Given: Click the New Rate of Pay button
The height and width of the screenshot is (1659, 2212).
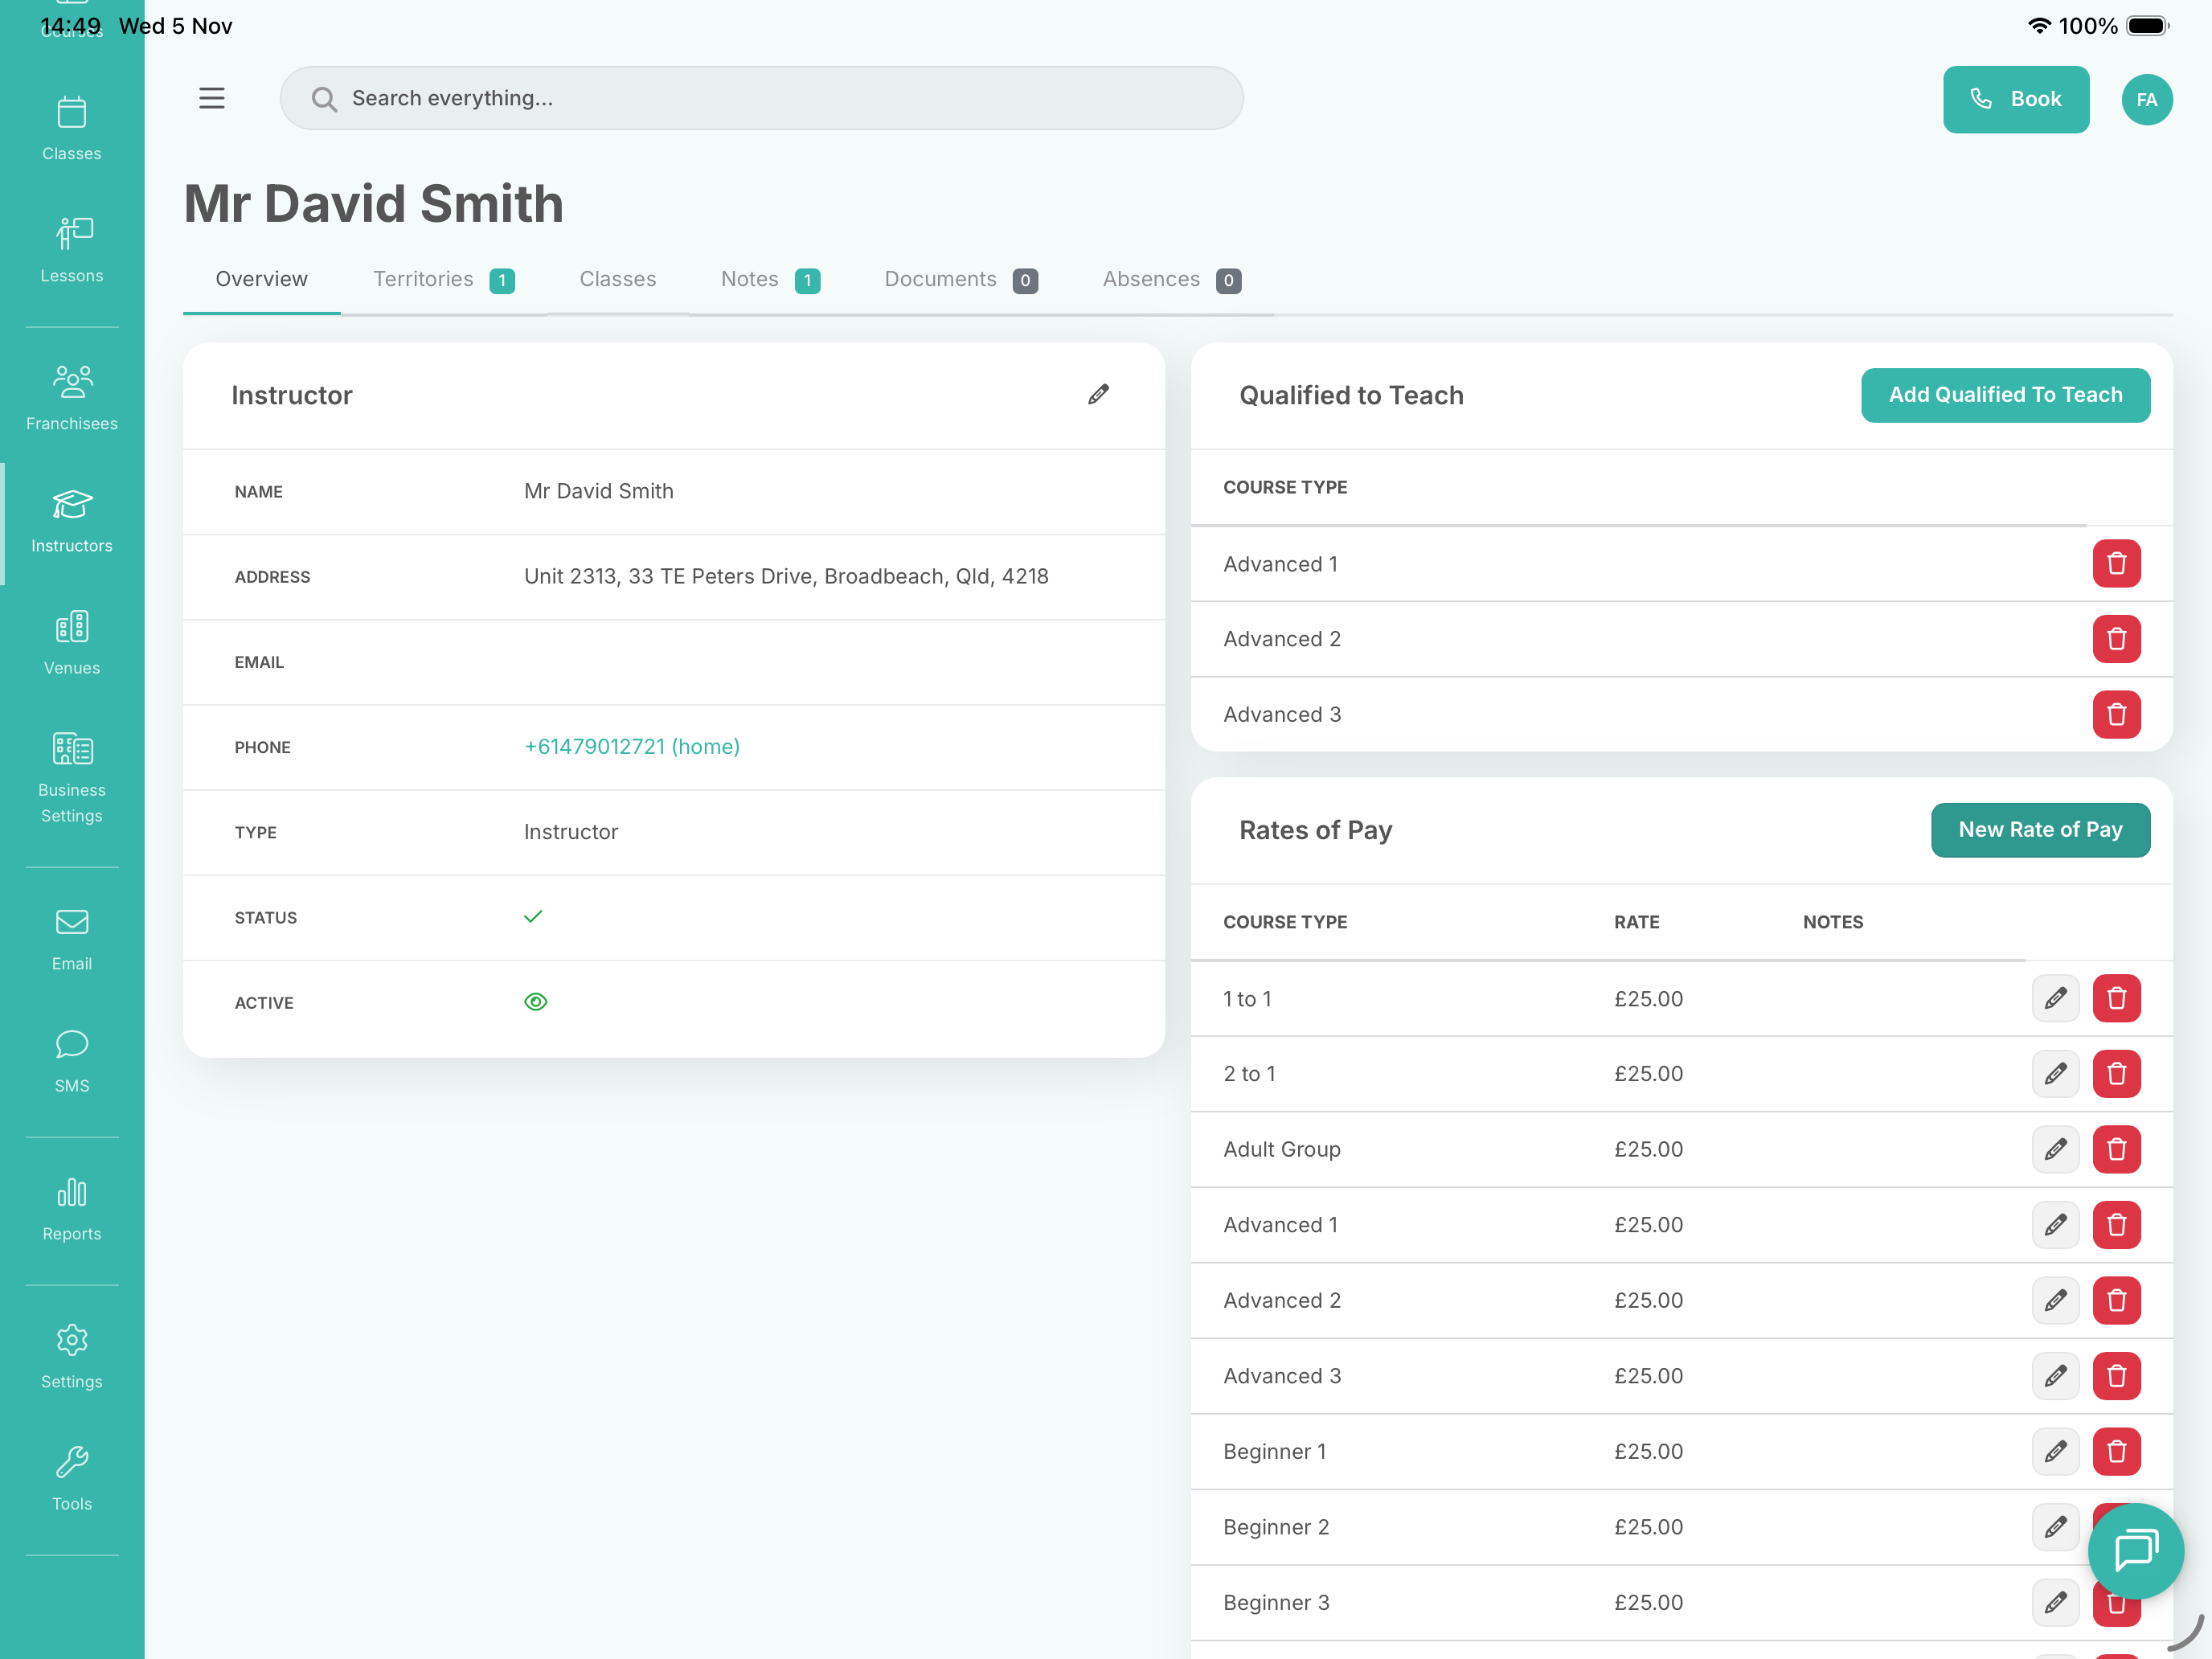Looking at the screenshot, I should click(x=2039, y=830).
